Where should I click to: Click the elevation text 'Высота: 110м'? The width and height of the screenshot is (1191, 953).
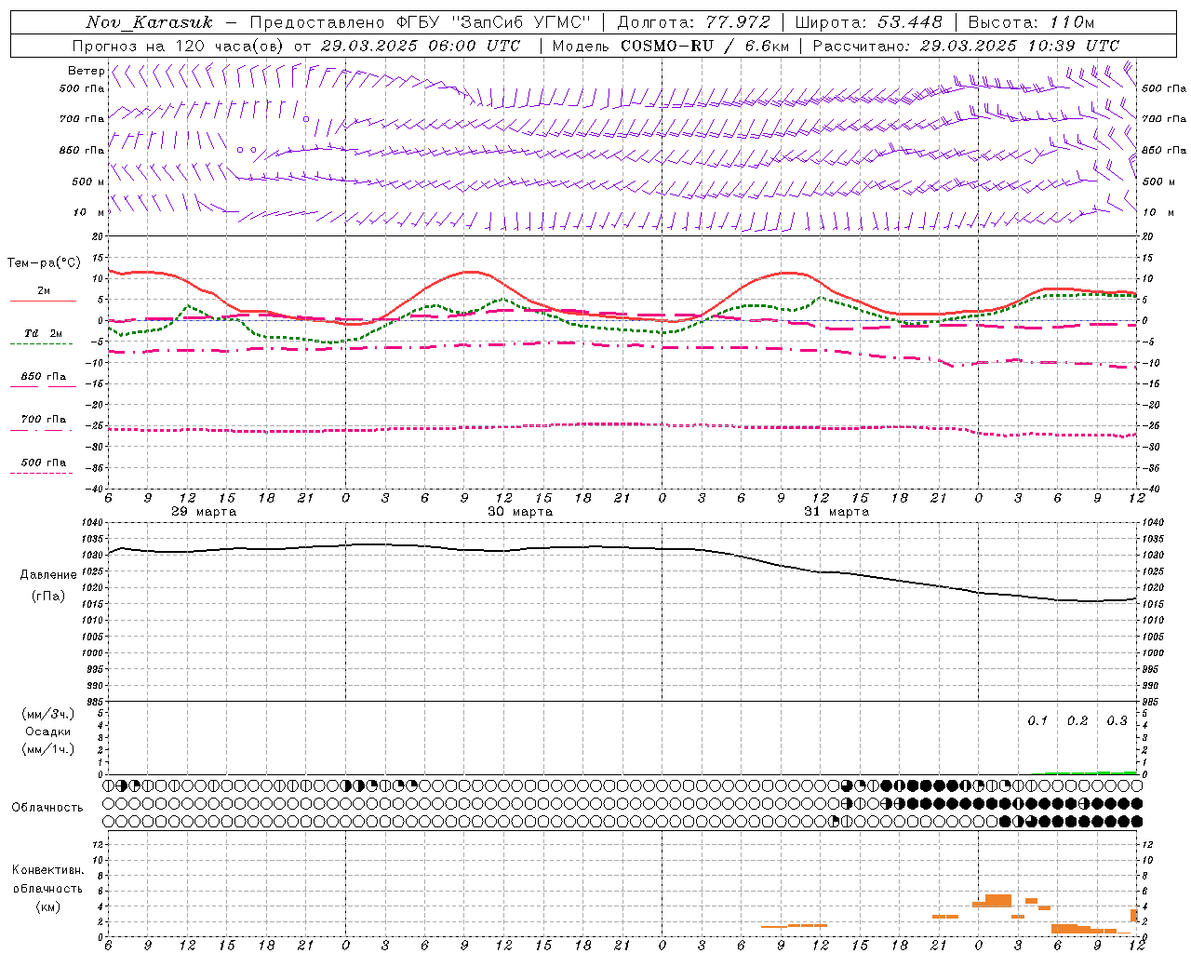[1031, 22]
